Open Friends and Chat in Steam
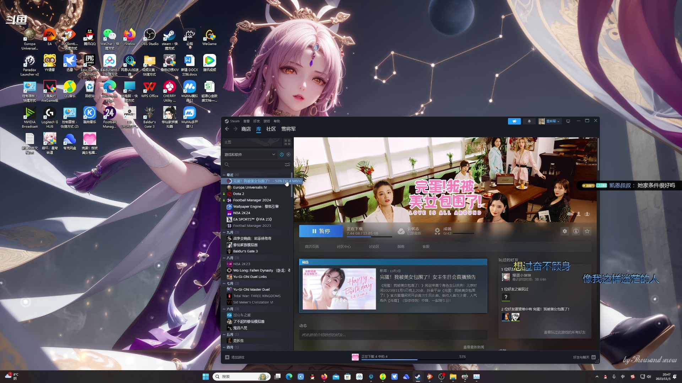This screenshot has width=682, height=383. click(584, 357)
